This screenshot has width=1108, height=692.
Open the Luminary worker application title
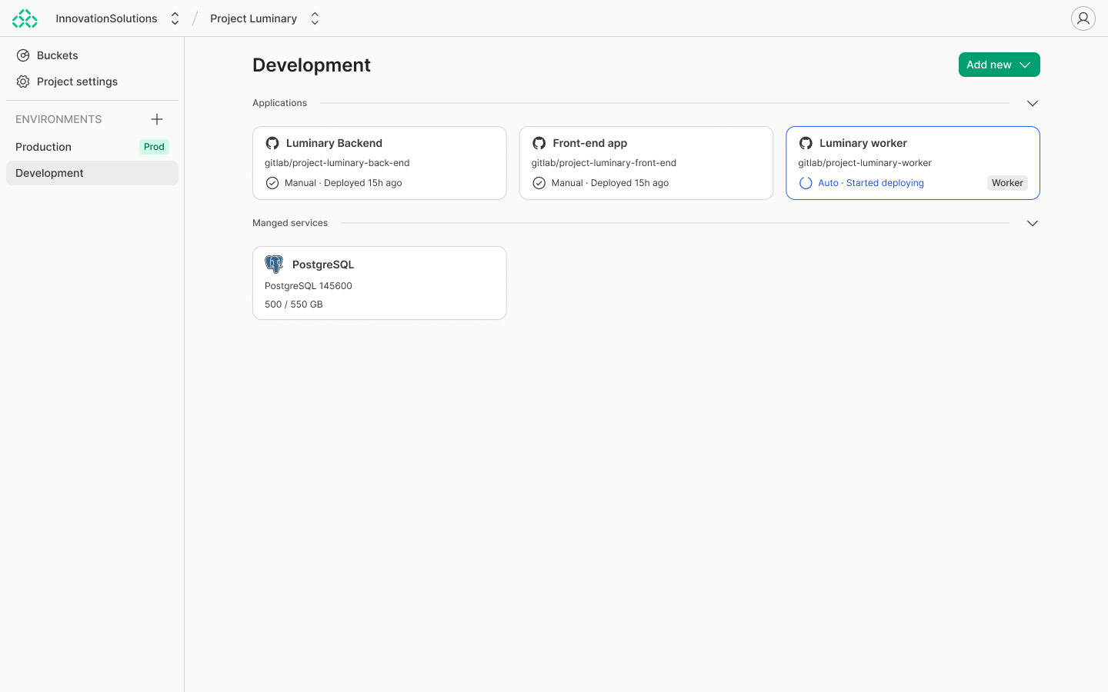point(863,143)
